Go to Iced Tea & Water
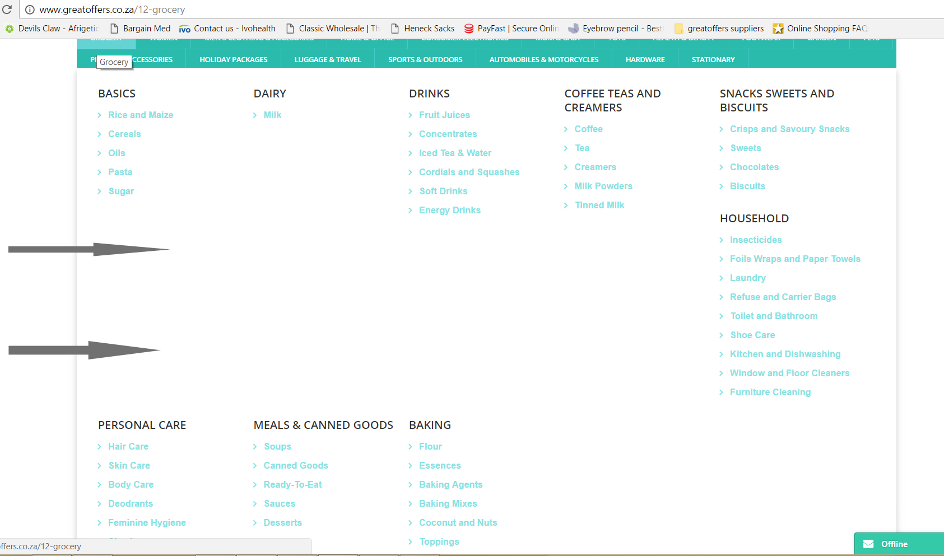The image size is (944, 556). point(455,153)
